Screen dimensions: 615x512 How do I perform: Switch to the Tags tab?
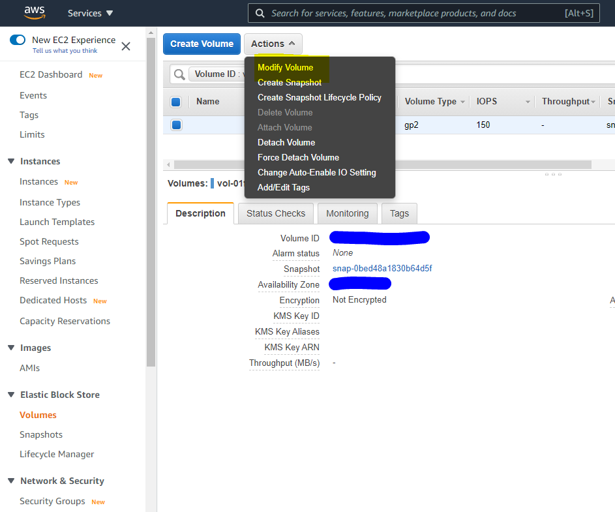[399, 213]
